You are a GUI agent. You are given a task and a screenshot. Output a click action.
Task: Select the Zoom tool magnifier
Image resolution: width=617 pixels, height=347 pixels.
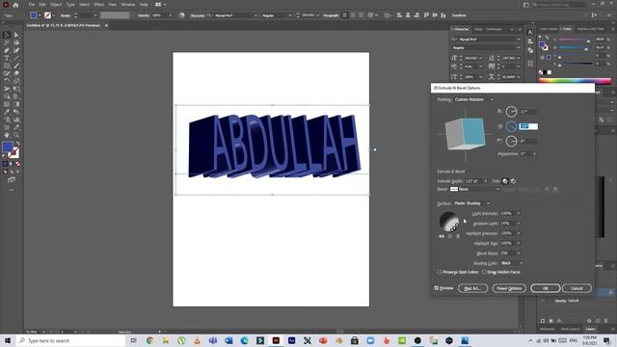click(16, 135)
